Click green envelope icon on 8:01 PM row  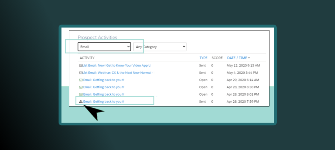point(81,94)
